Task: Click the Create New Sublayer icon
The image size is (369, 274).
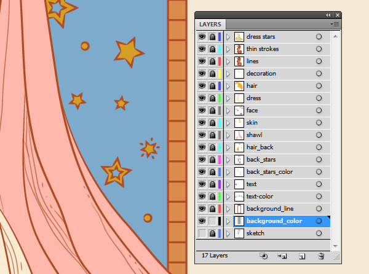Action: point(283,255)
